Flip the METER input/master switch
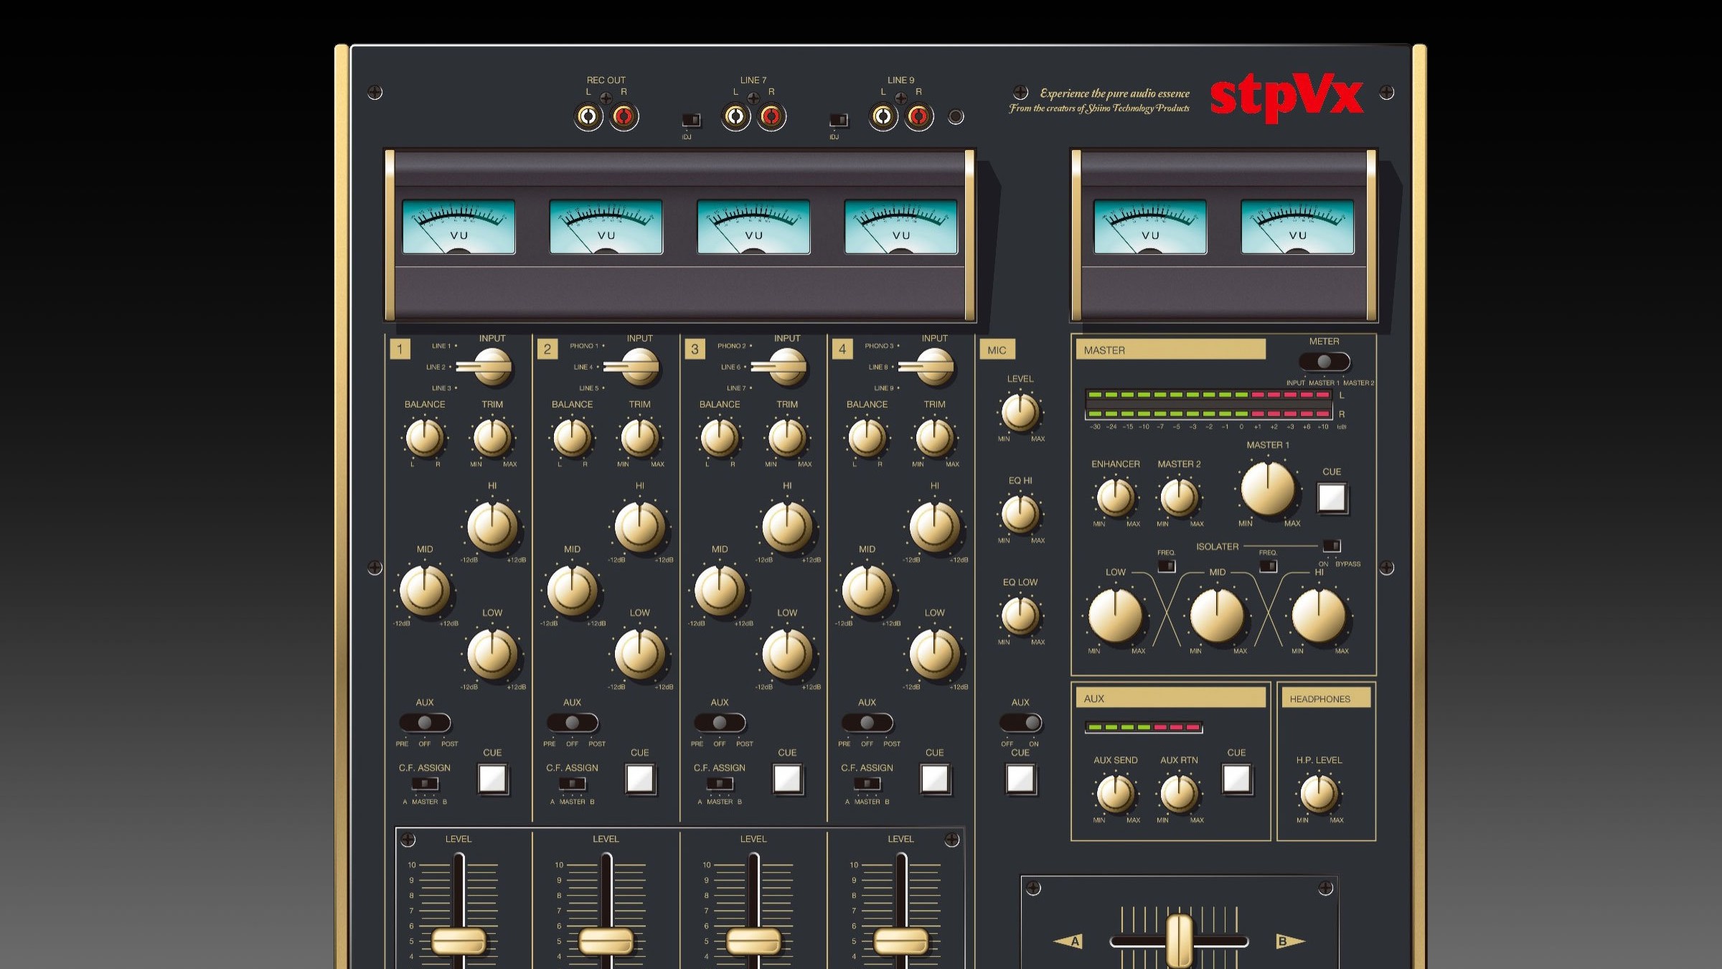Screen dimensions: 1722x969 pos(1325,362)
